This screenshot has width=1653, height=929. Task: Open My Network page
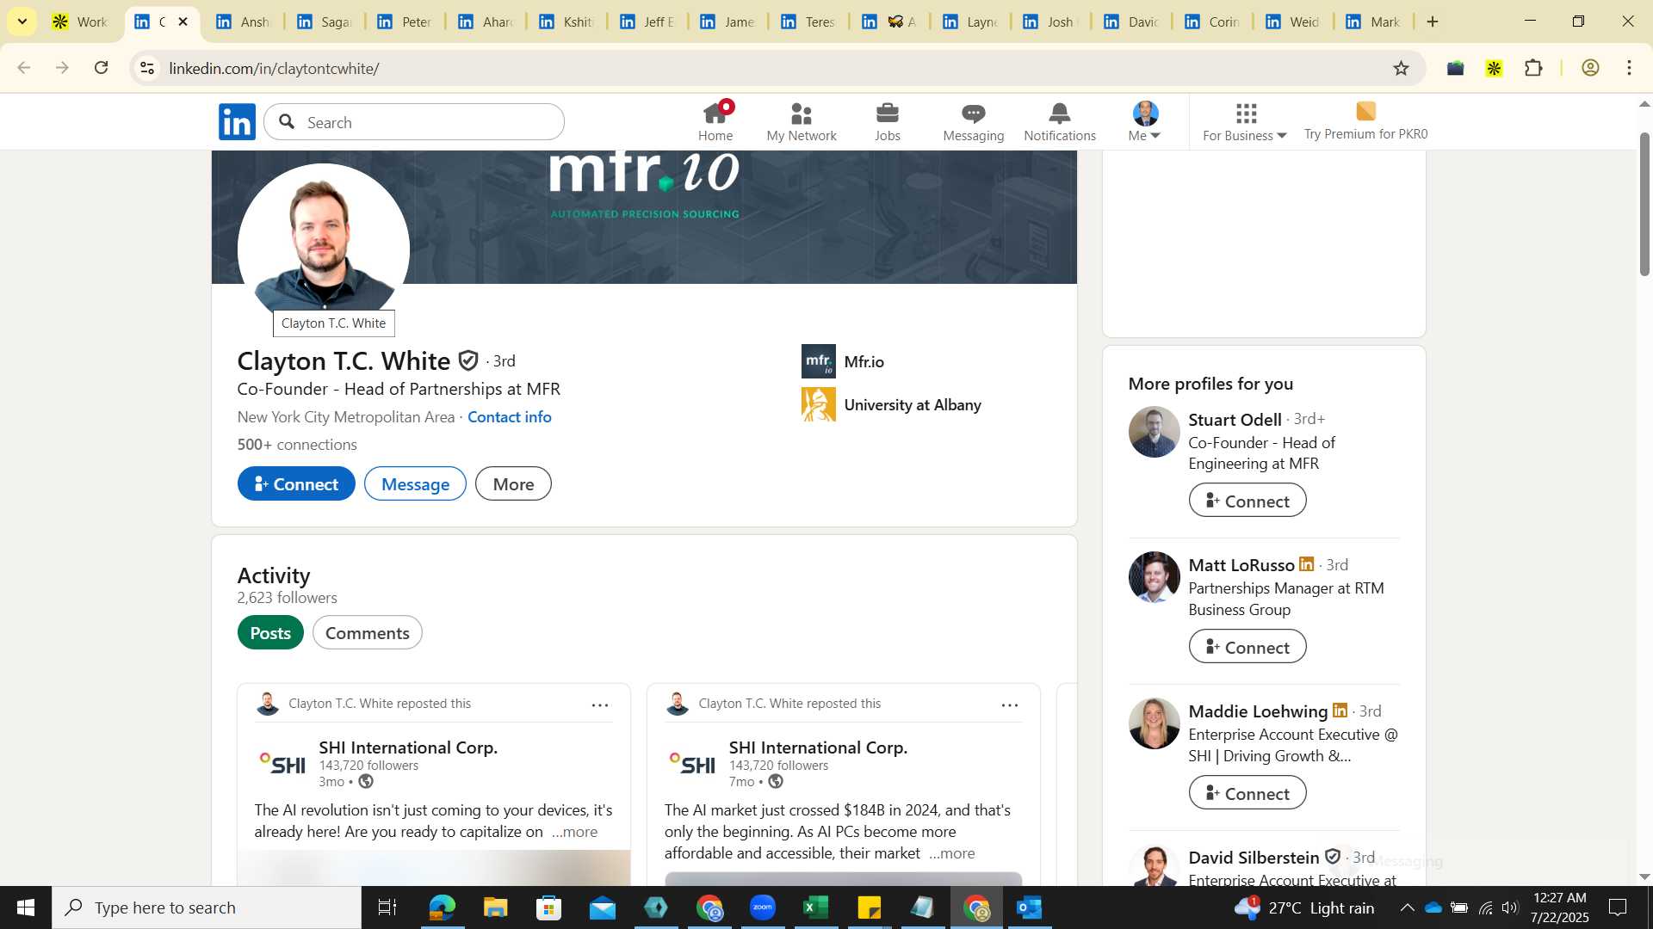801,121
